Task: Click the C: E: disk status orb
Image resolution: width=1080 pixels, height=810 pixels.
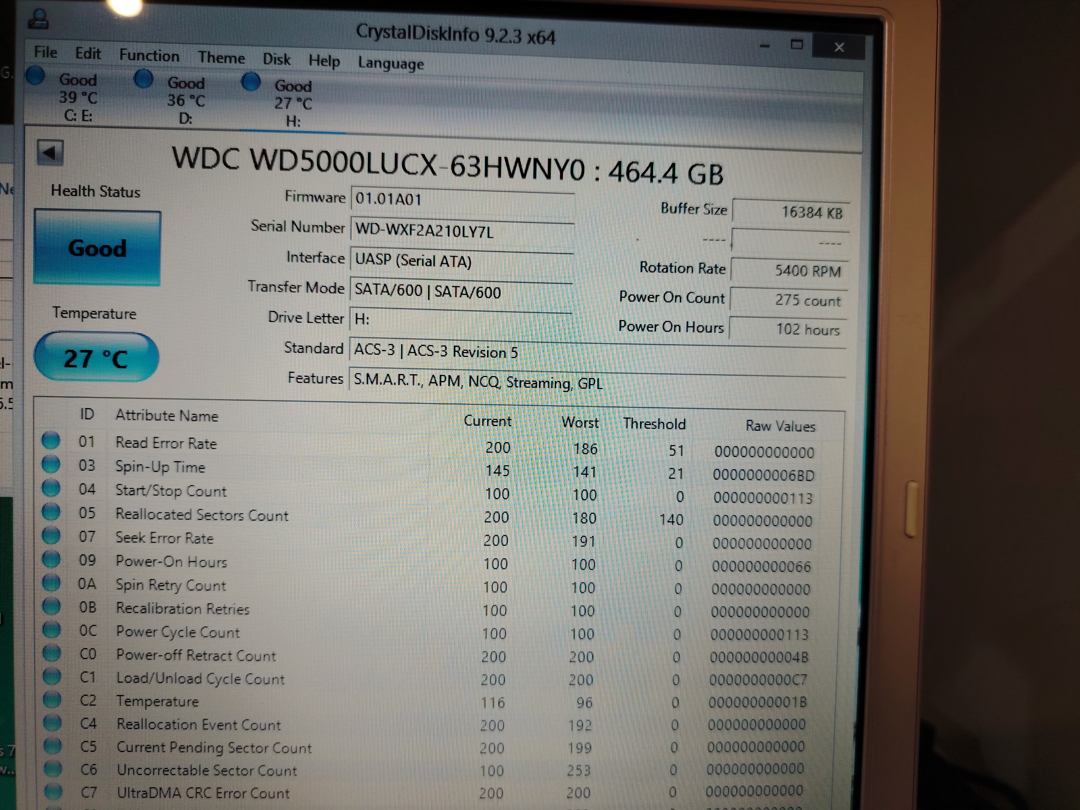Action: pyautogui.click(x=35, y=76)
